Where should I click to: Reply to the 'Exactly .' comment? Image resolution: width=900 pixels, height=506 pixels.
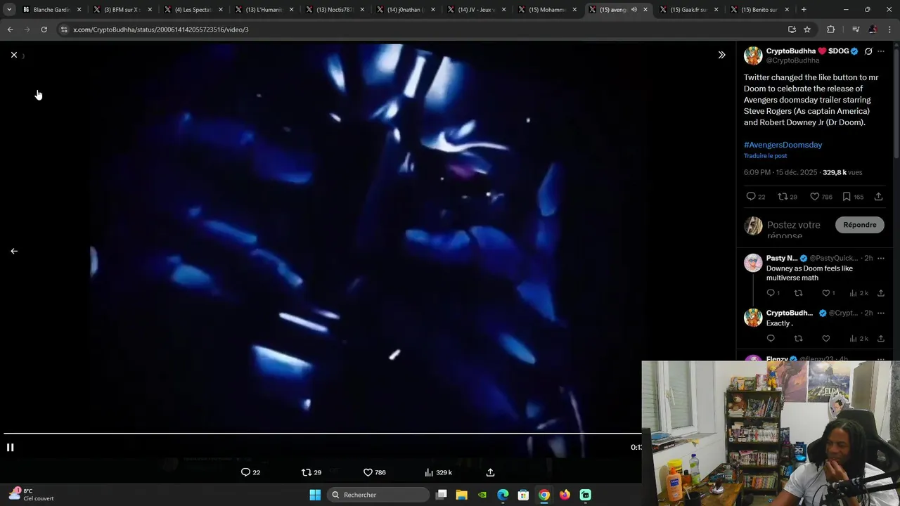tap(771, 339)
